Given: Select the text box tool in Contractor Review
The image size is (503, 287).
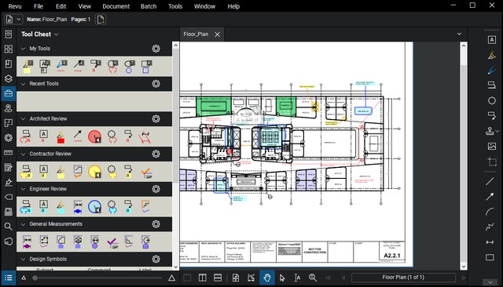Looking at the screenshot, I should click(44, 171).
